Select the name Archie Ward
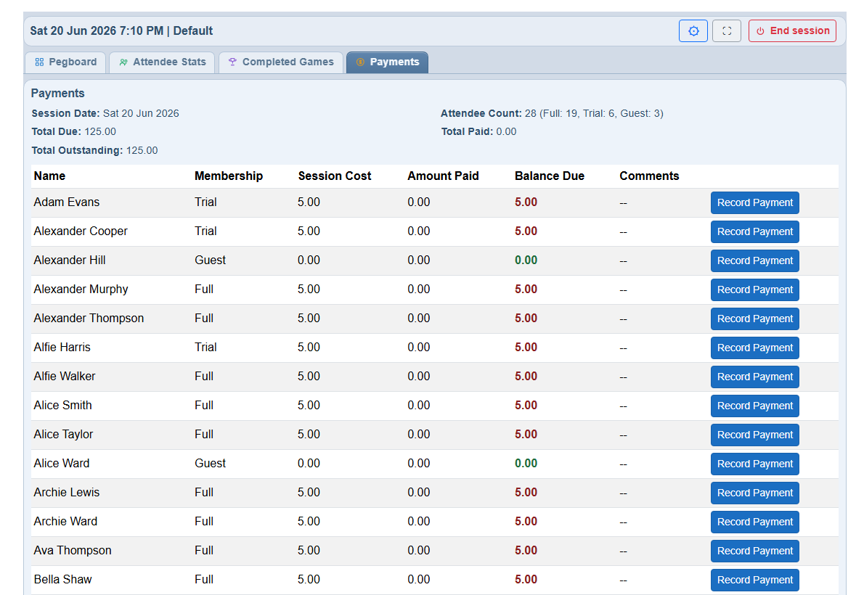The image size is (864, 595). [x=65, y=522]
